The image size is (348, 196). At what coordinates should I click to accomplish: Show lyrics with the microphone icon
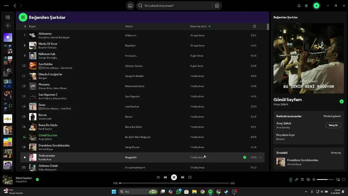[x=297, y=180]
